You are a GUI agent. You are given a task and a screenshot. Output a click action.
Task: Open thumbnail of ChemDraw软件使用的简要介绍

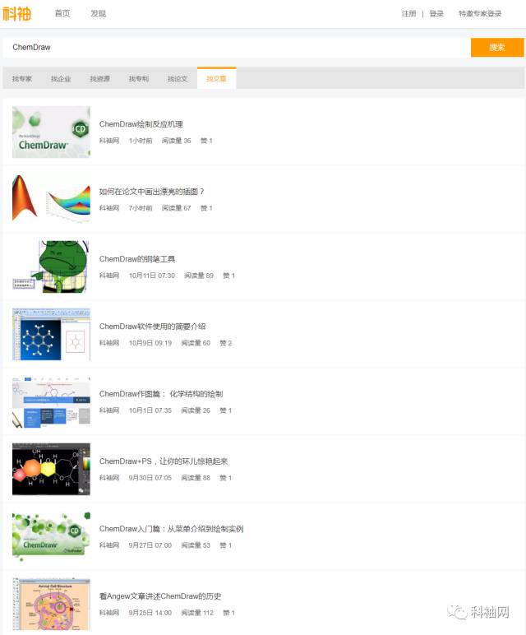click(51, 334)
